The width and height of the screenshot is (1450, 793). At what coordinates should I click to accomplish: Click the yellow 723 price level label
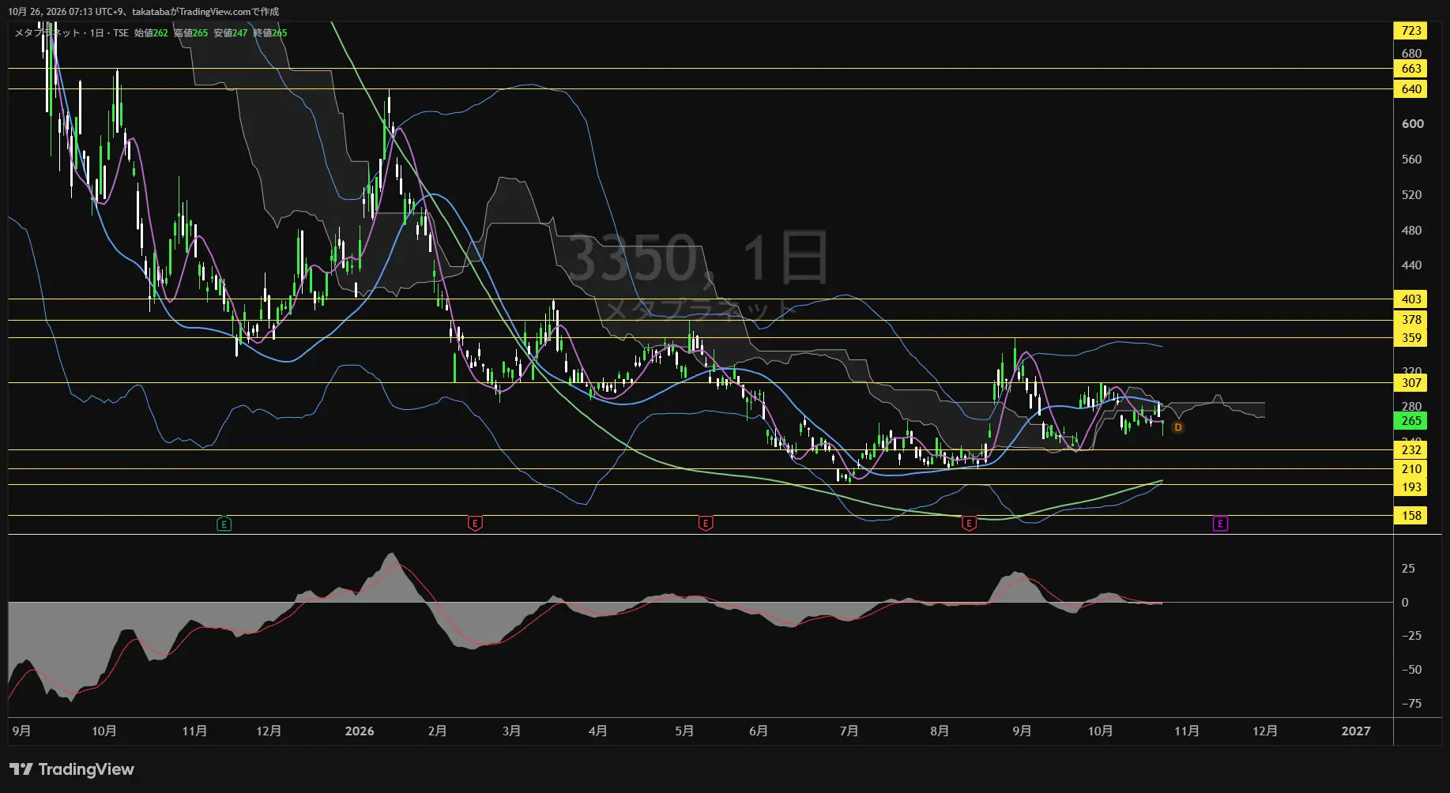1410,31
